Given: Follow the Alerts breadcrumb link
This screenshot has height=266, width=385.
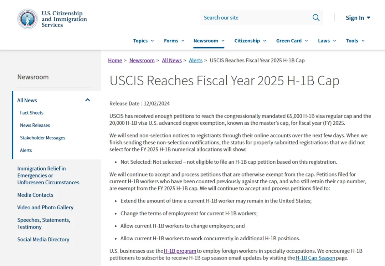Looking at the screenshot, I should pos(196,60).
